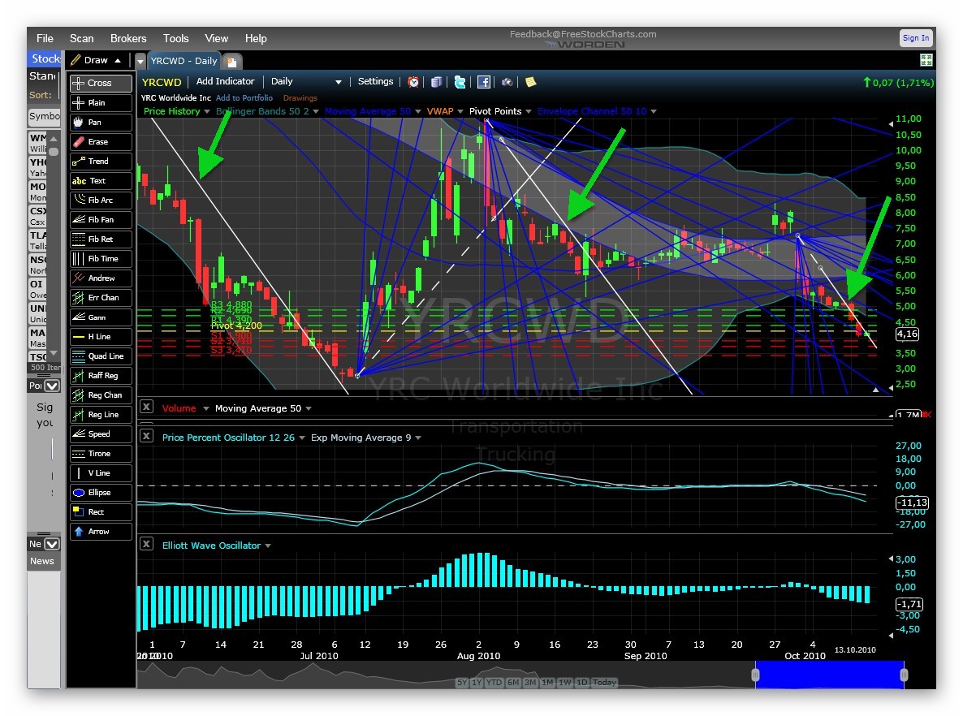The image size is (963, 716).
Task: Click the YRCWD symbol field
Action: 162,82
